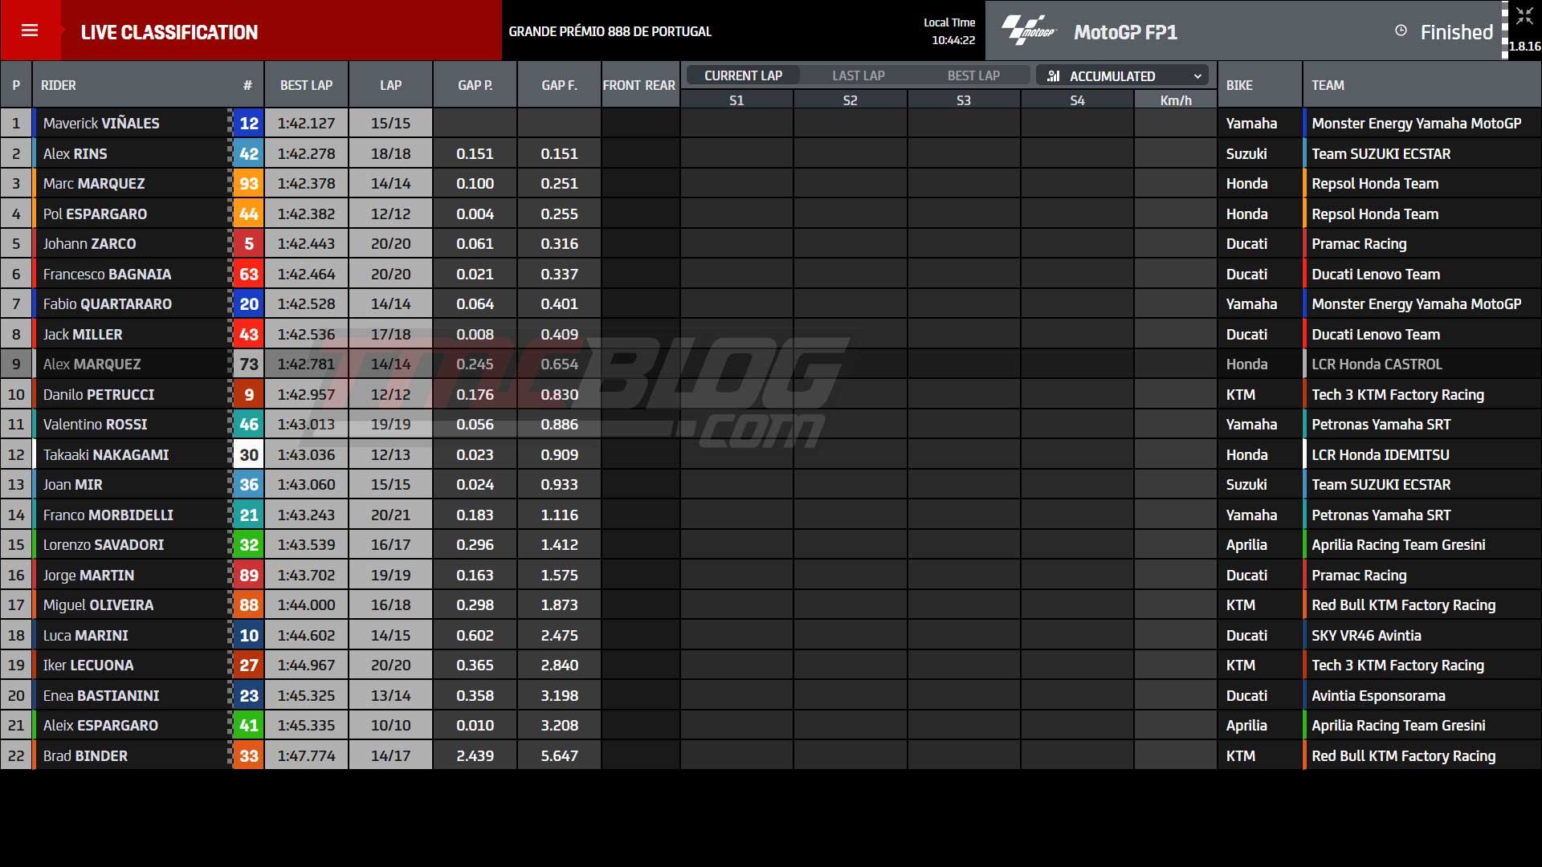Click the GAP P. column header
The width and height of the screenshot is (1542, 867).
pos(475,85)
